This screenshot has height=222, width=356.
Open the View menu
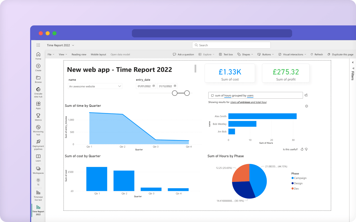tap(63, 54)
